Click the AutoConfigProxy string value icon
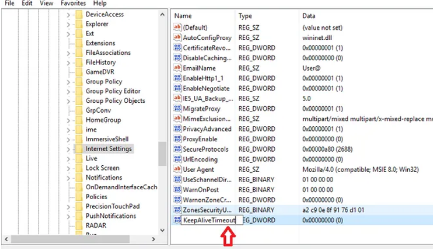The image size is (433, 249). coord(177,38)
